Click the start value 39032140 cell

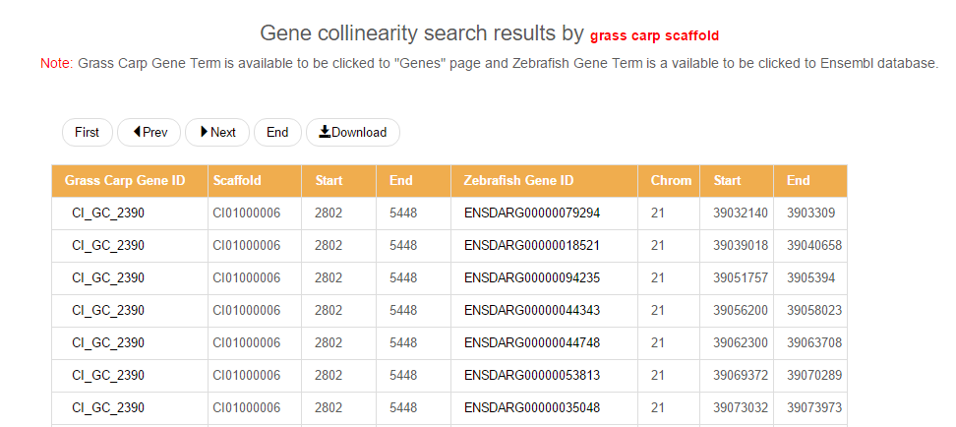[x=741, y=213]
